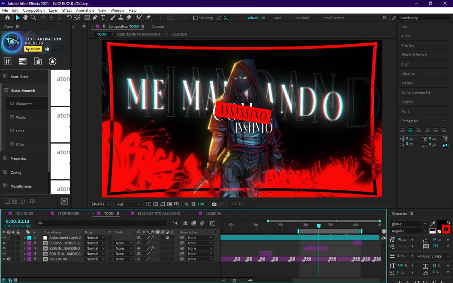Select the Selection arrow tool
Viewport: 453px width, 283px height.
click(x=17, y=18)
